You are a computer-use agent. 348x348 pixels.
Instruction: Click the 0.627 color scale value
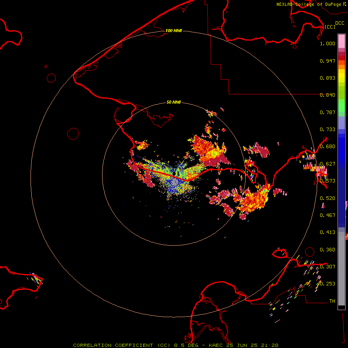(328, 164)
